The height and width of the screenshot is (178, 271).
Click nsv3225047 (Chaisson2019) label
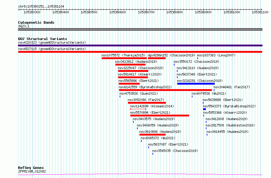click(141, 68)
